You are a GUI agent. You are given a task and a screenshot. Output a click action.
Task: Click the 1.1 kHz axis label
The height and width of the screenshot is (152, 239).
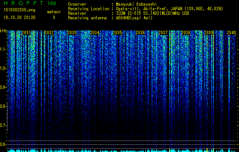[x=3, y=49]
